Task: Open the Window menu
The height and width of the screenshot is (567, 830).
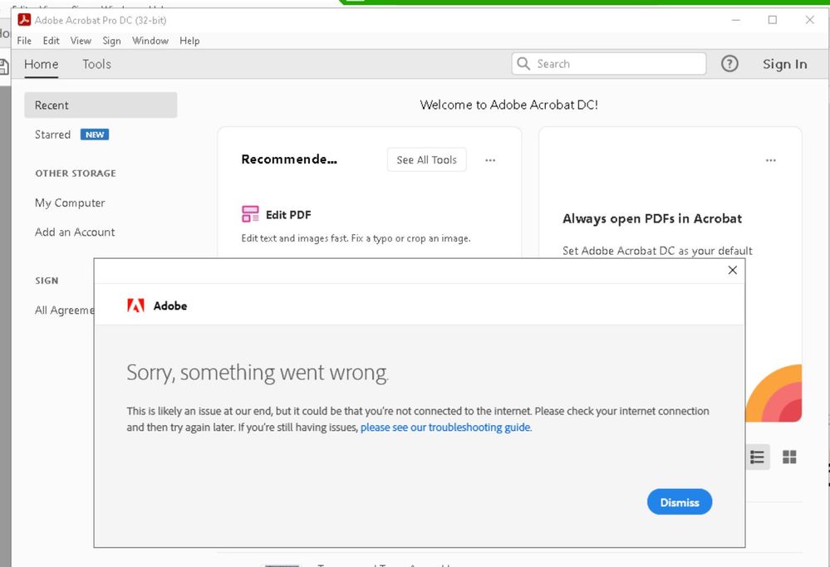Action: pos(150,40)
